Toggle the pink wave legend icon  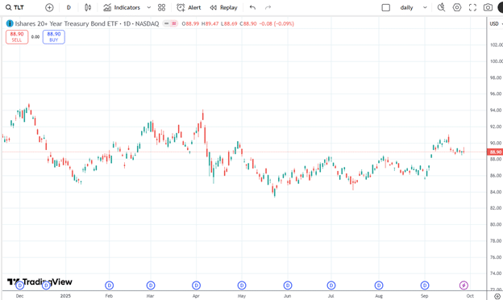(x=174, y=23)
